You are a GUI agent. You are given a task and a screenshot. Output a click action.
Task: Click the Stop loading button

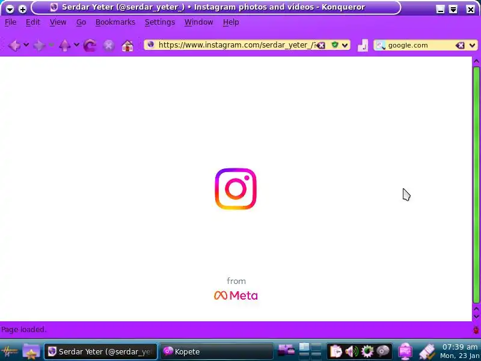click(108, 46)
